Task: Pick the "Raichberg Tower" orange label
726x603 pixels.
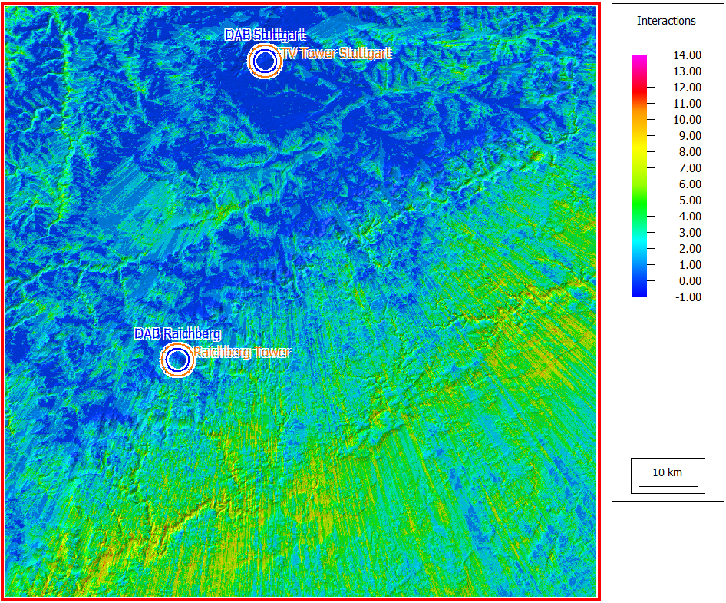Action: 242,353
